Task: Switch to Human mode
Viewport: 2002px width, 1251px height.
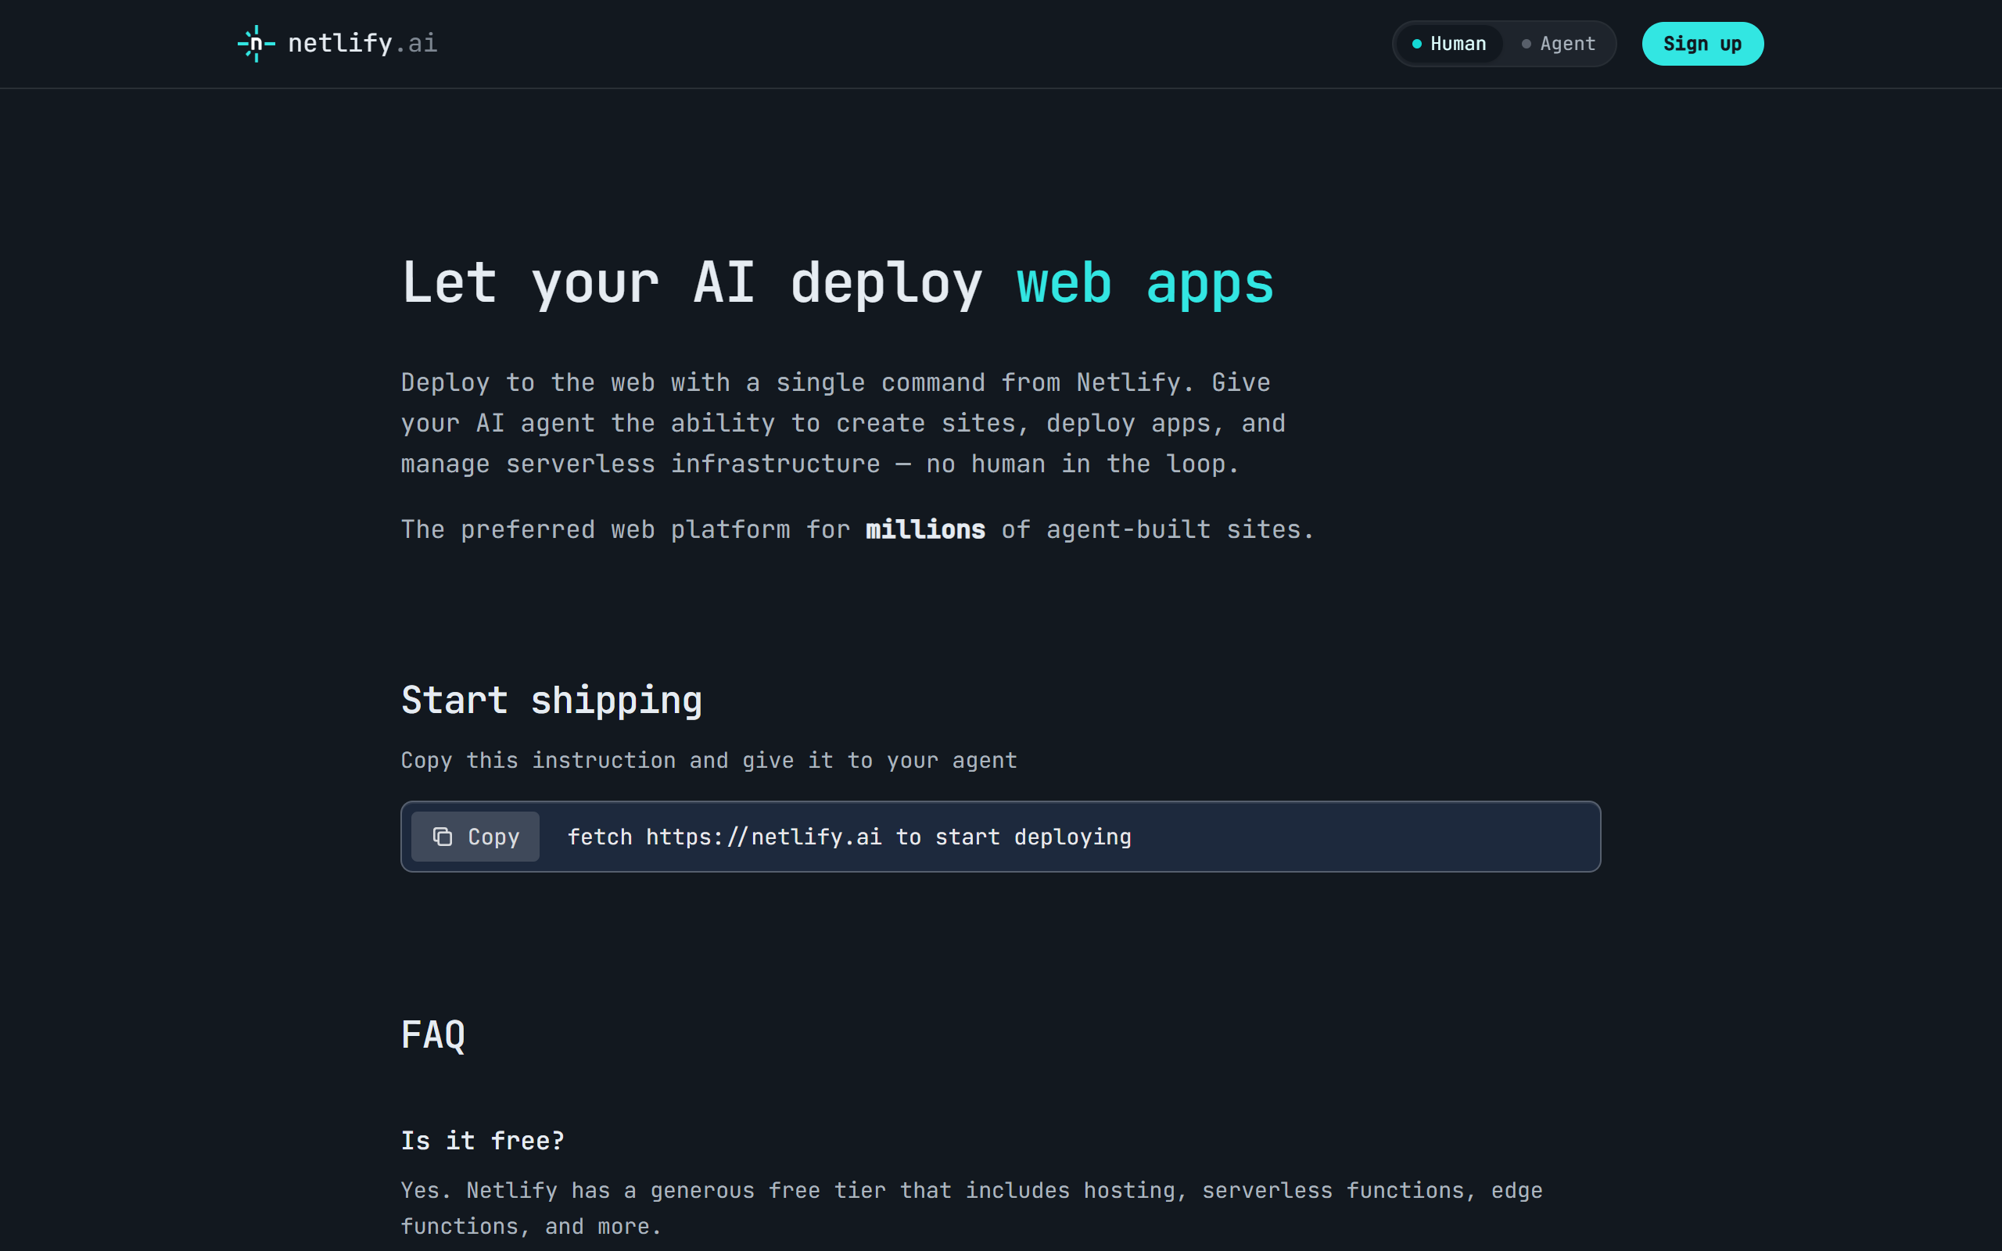Action: point(1448,44)
